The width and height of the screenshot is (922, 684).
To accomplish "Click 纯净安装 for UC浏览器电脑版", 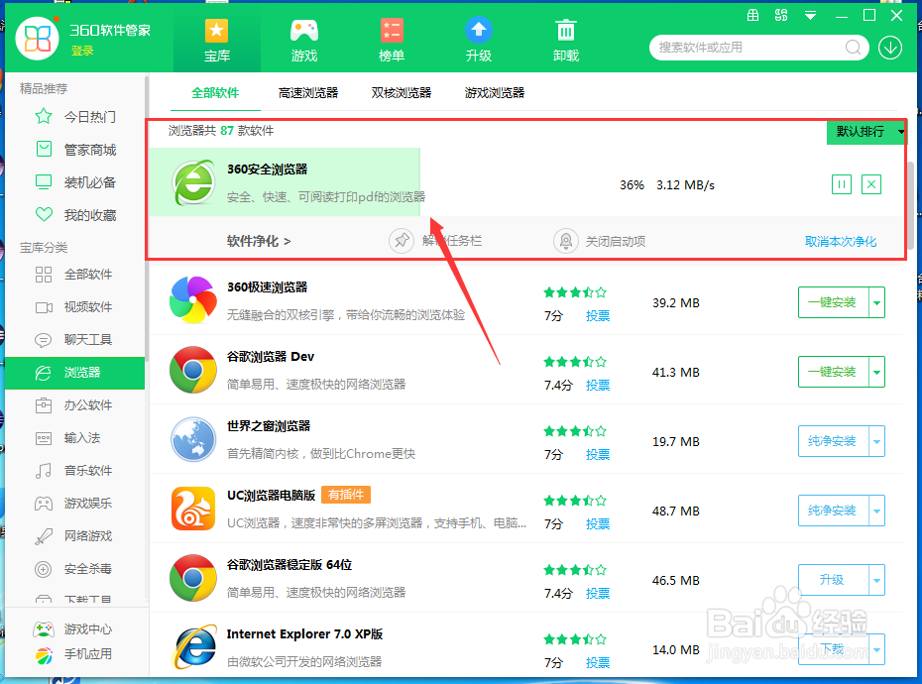I will pyautogui.click(x=833, y=512).
